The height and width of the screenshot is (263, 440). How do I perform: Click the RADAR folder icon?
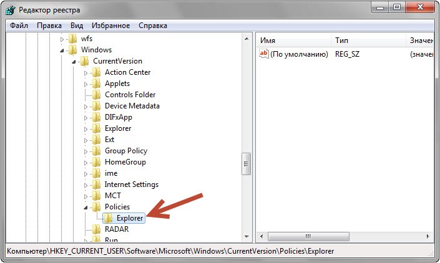coord(97,229)
